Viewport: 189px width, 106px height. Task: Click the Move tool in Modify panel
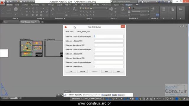click(x=33, y=9)
